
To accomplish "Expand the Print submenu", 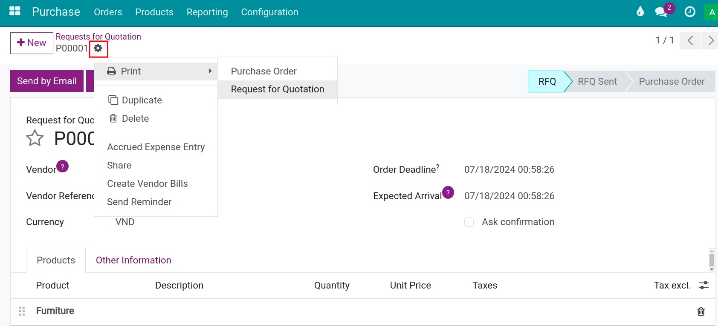I will (156, 71).
